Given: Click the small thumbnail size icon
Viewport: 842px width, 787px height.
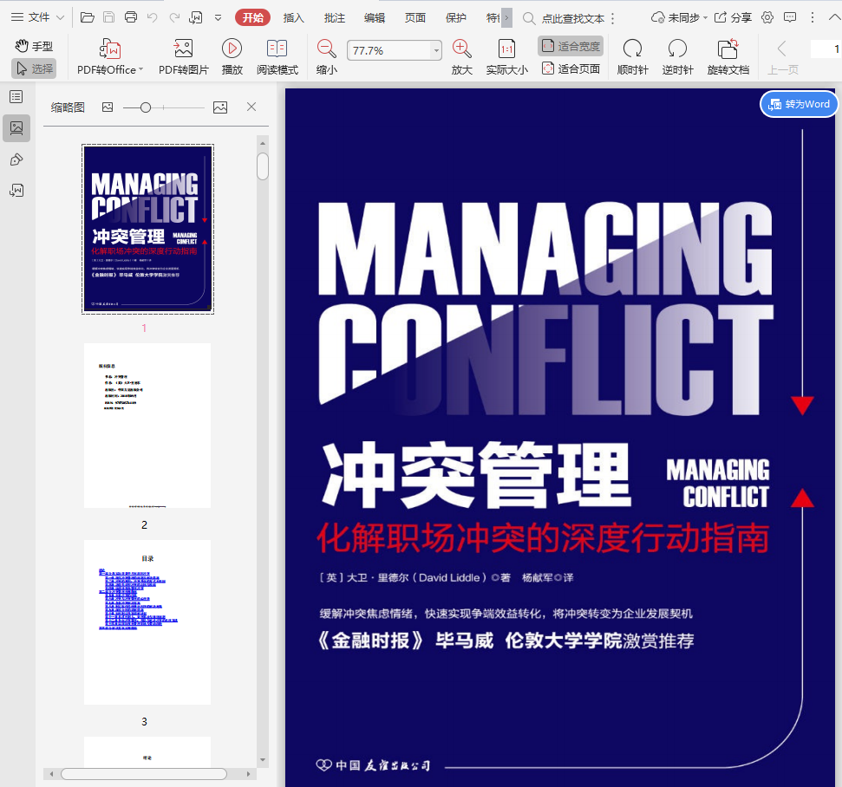Looking at the screenshot, I should [x=108, y=107].
